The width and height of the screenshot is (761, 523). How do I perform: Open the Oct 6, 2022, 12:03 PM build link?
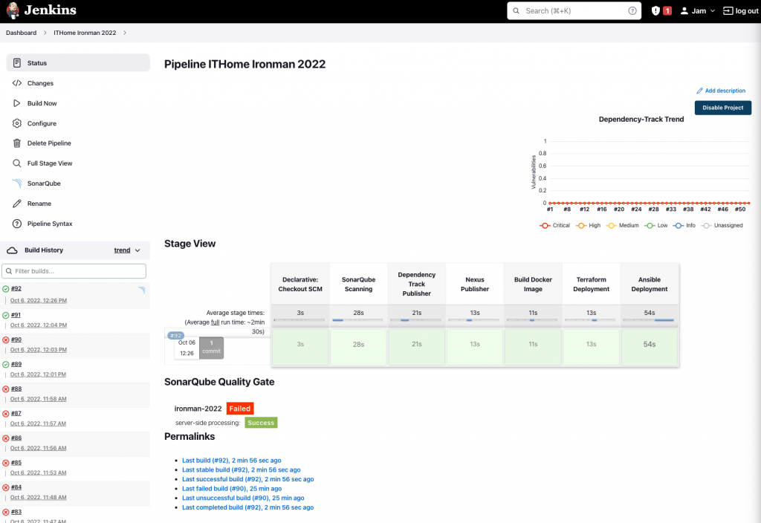click(39, 350)
